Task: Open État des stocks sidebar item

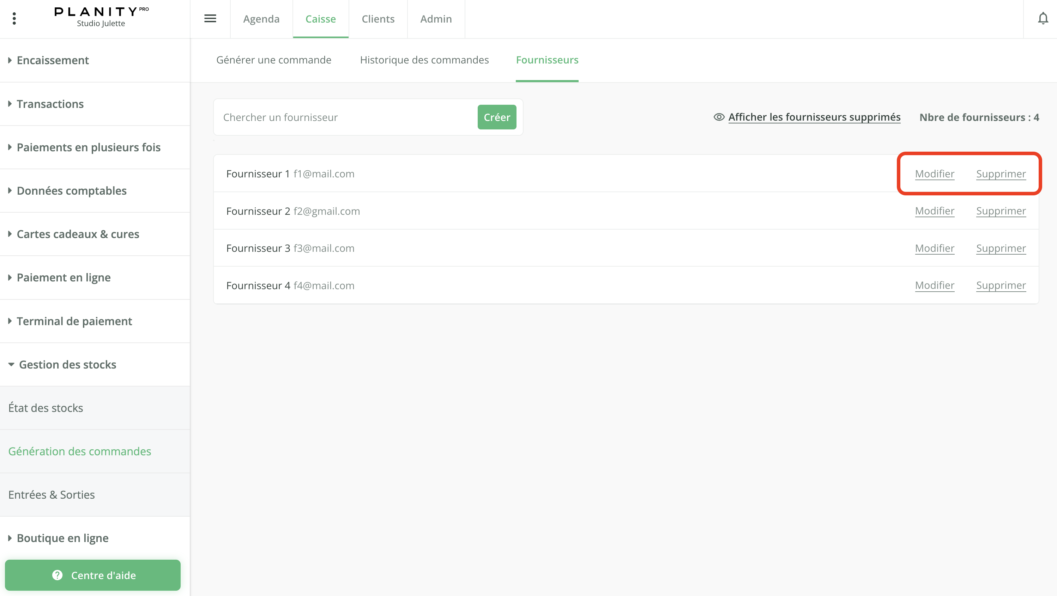Action: 46,408
